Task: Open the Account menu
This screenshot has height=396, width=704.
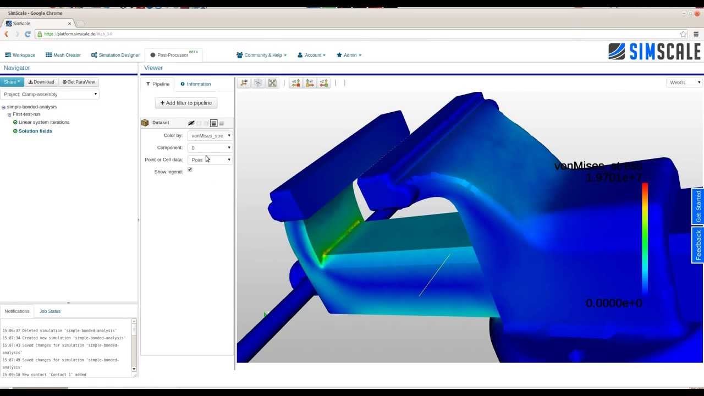Action: tap(311, 55)
